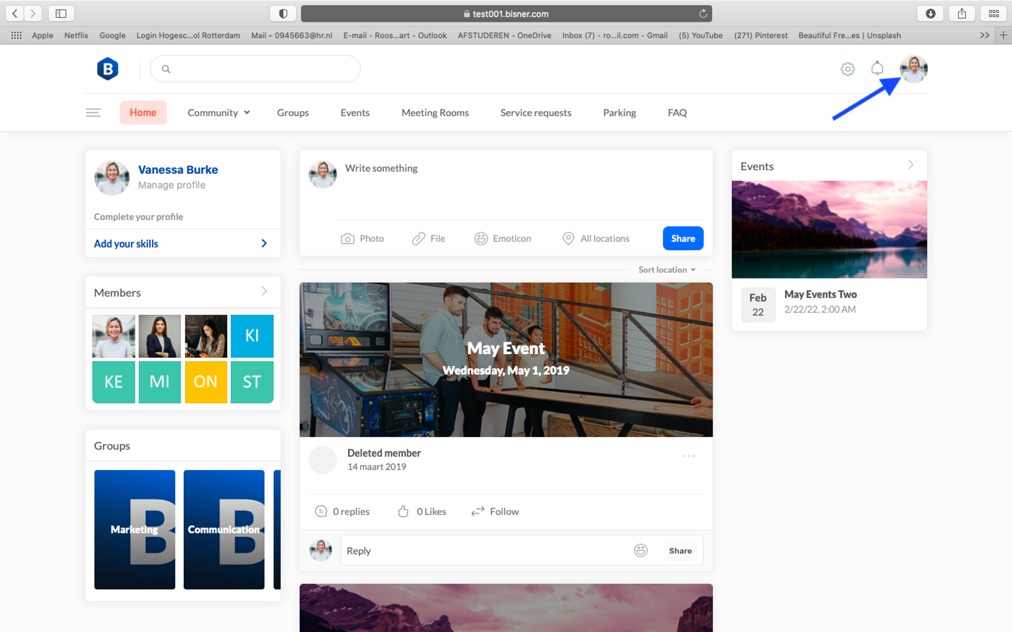Open the hamburger menu icon
This screenshot has height=632, width=1012.
click(93, 113)
